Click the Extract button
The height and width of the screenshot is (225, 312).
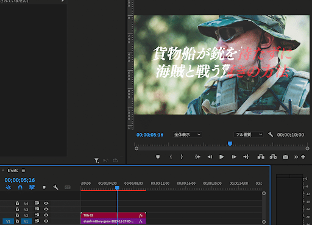pos(273,157)
